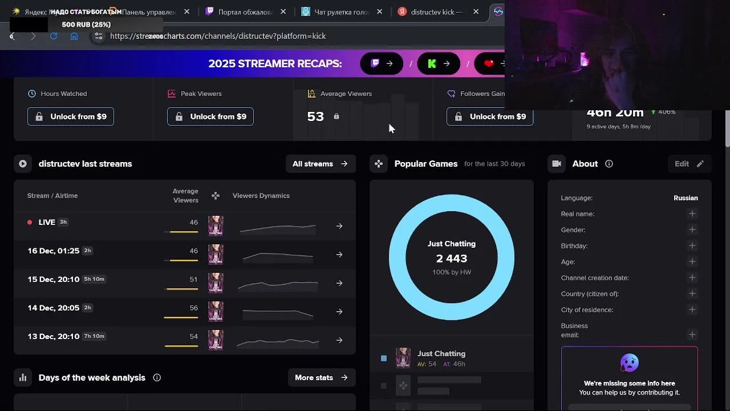This screenshot has height=411, width=730.
Task: Toggle Just Chatting blue legend square
Action: click(x=384, y=358)
